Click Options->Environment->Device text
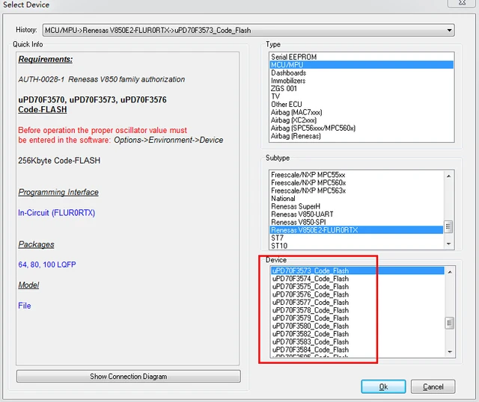Image resolution: width=479 pixels, height=402 pixels. 168,140
